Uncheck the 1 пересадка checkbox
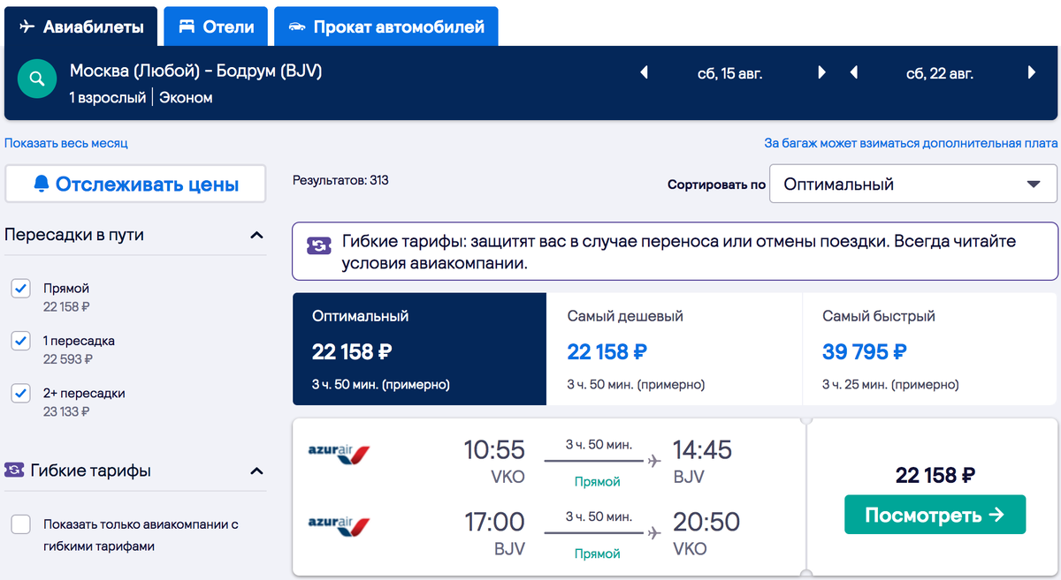 click(21, 341)
